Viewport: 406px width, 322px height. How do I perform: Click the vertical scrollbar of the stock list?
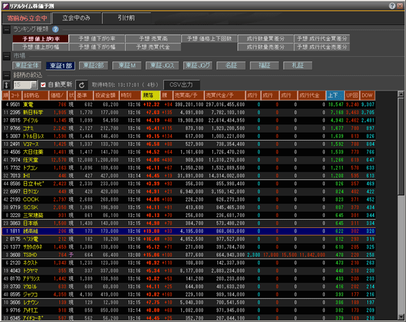pyautogui.click(x=400, y=203)
